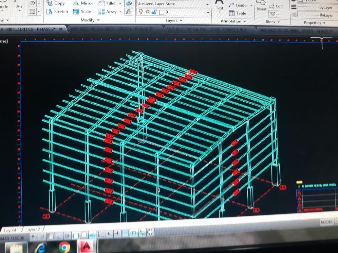Click the Circle drawing tool
Image resolution: width=338 pixels, height=253 pixels.
4,7
